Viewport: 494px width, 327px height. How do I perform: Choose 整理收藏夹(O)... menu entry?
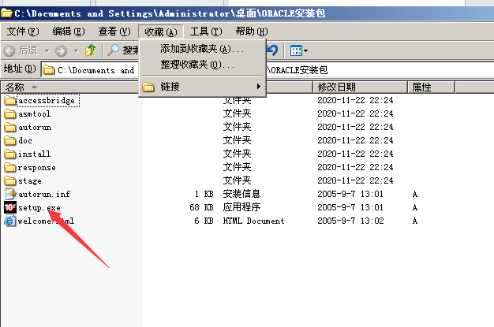click(202, 65)
